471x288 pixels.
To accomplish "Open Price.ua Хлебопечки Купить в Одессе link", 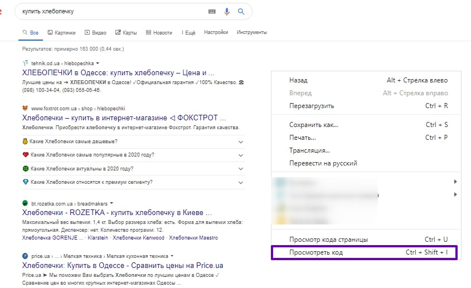I will [x=123, y=266].
